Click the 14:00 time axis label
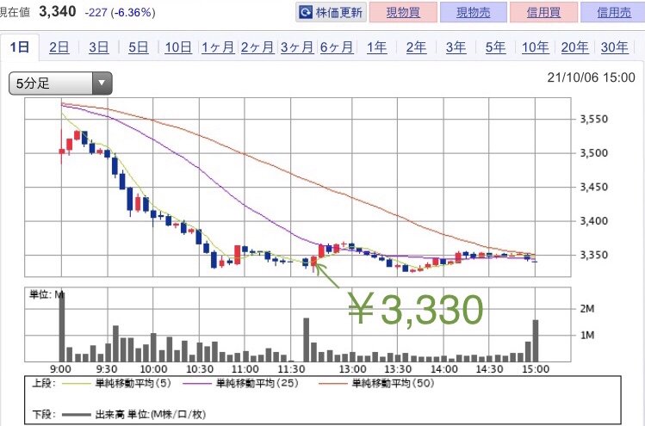Image resolution: width=645 pixels, height=426 pixels. point(443,369)
